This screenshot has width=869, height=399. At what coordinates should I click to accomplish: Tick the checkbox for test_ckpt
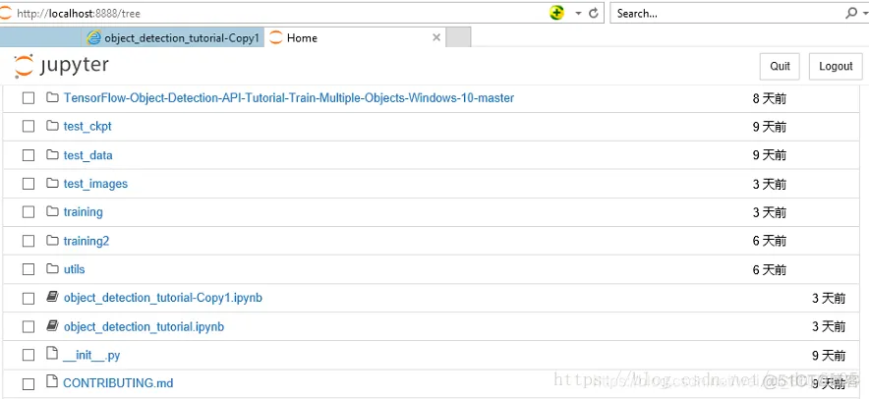[29, 127]
